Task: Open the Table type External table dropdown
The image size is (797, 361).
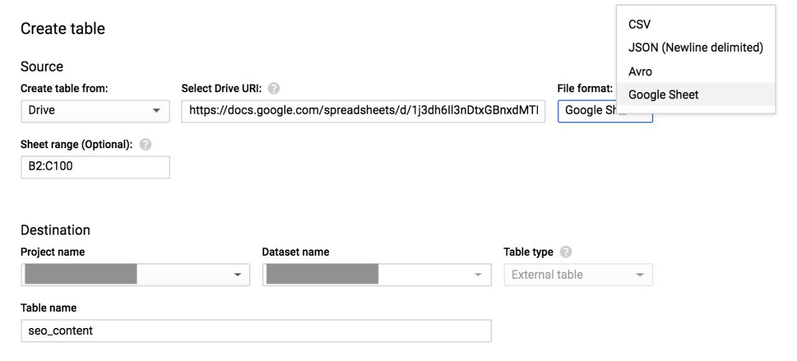Action: [x=578, y=274]
